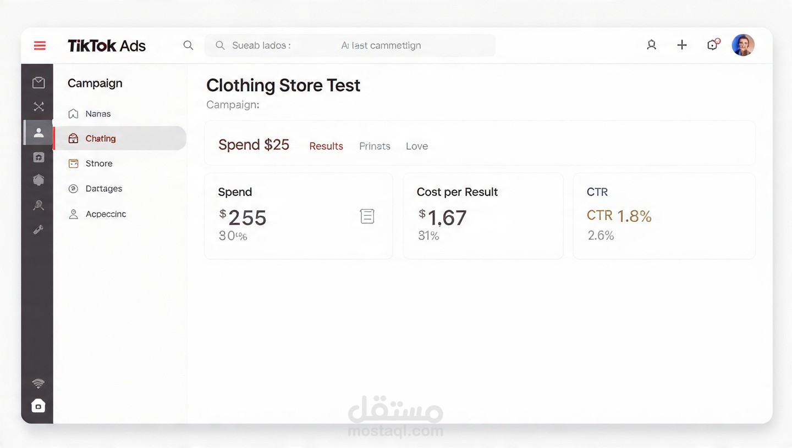Open the notifications icon with red badge

pyautogui.click(x=713, y=44)
